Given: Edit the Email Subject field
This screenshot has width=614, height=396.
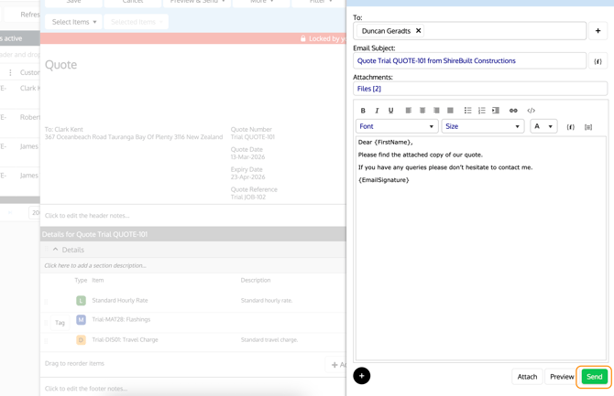Looking at the screenshot, I should [469, 61].
